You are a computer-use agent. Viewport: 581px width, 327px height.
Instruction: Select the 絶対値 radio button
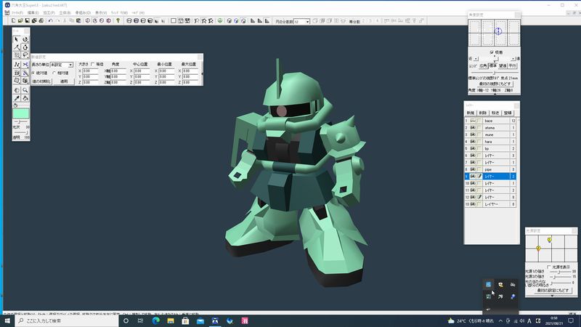coord(33,73)
